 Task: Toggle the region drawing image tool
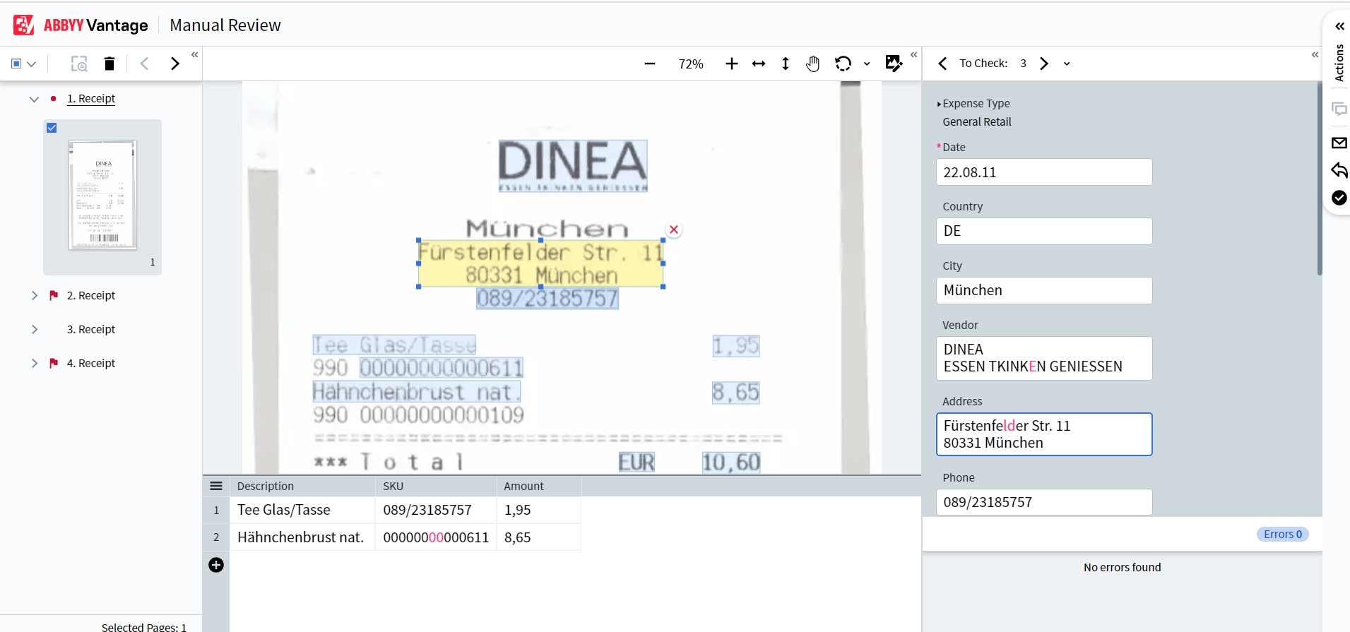tap(894, 64)
